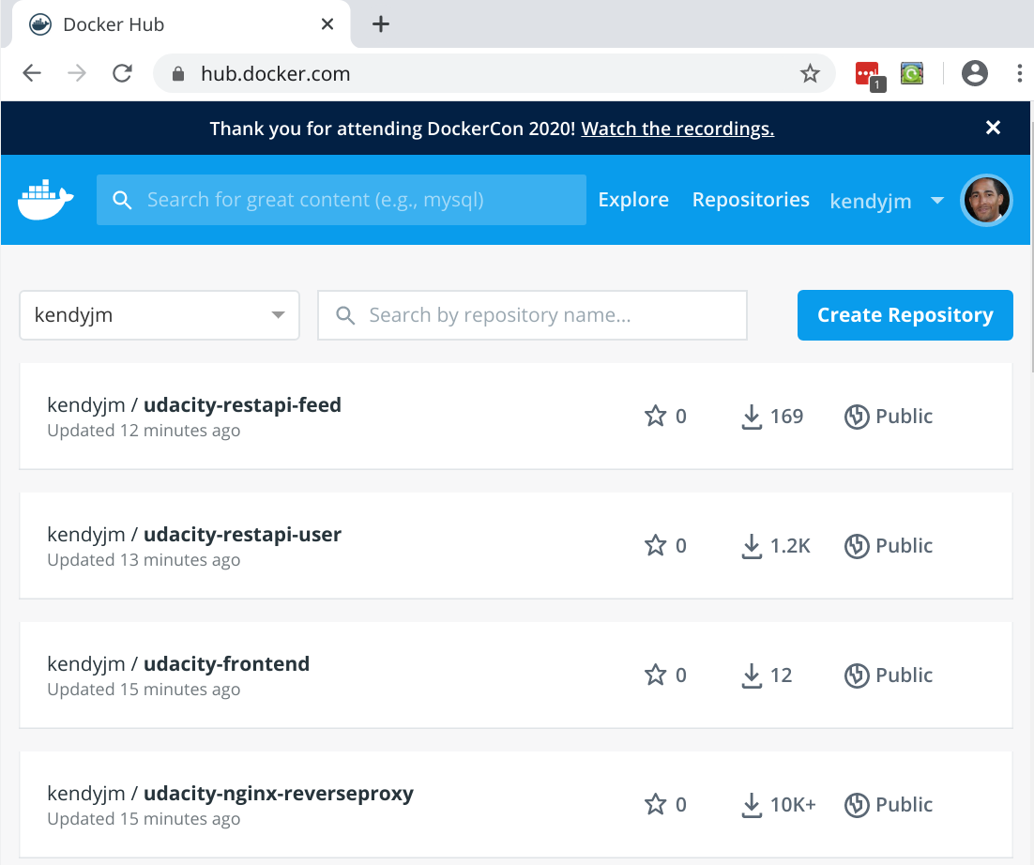1034x865 pixels.
Task: Click the 10K+ pull count
Action: click(x=793, y=804)
